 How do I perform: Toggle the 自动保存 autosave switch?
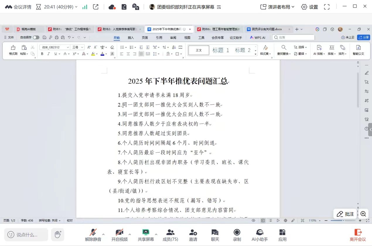36,37
